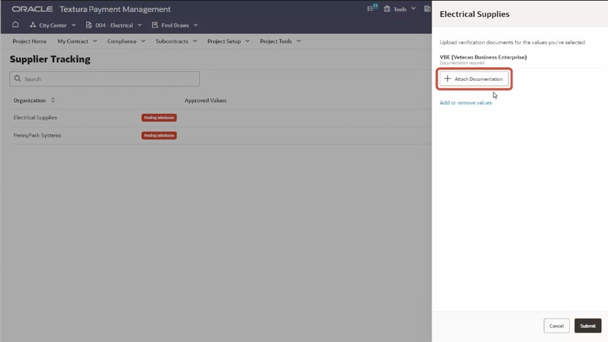Image resolution: width=608 pixels, height=342 pixels.
Task: Click the Cancel button
Action: pyautogui.click(x=557, y=326)
